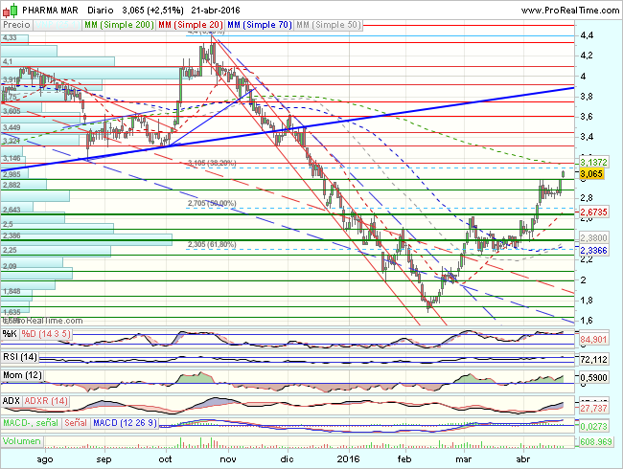Open MM (Simple 20) indicator settings

(x=191, y=25)
